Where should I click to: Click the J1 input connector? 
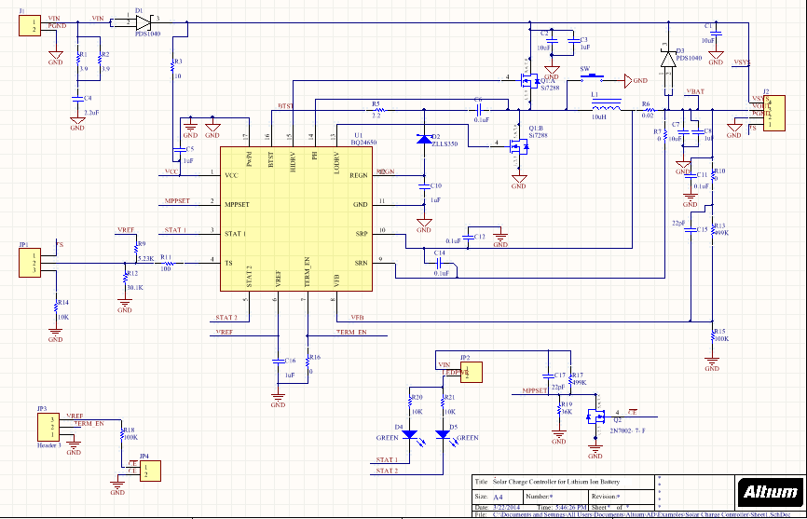(30, 26)
